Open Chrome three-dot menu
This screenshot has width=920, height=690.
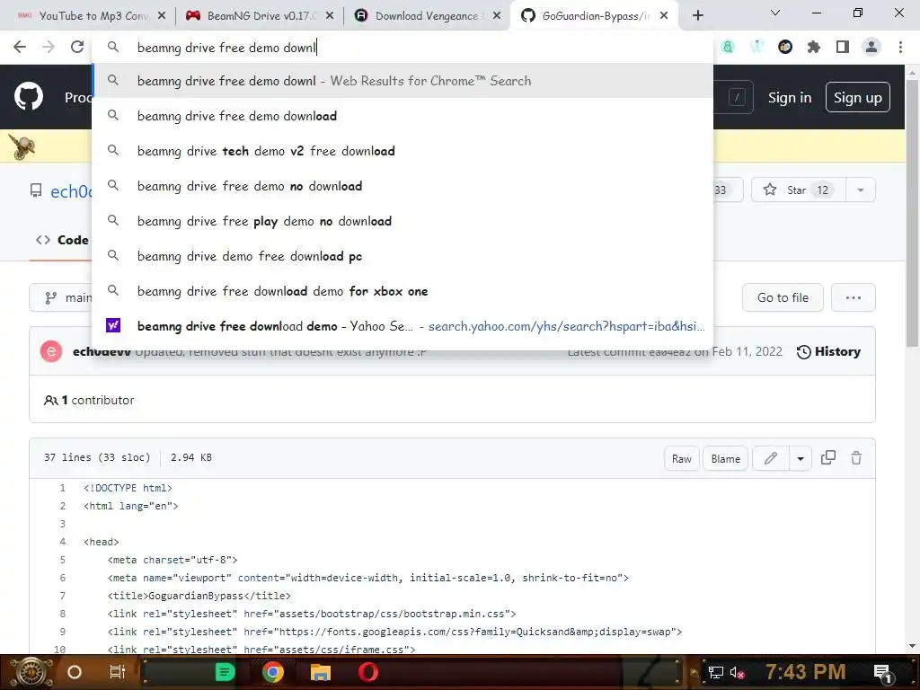(x=900, y=47)
